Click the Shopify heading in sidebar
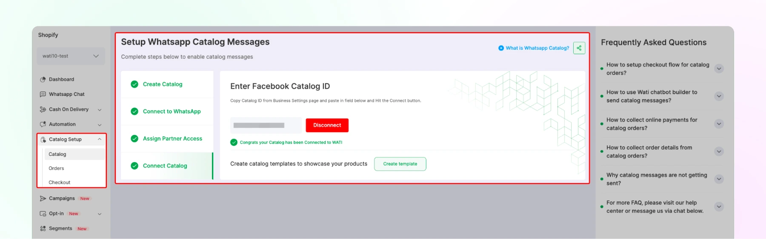Image resolution: width=766 pixels, height=239 pixels. tap(48, 35)
